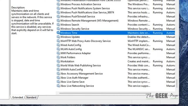
Task: Click Manual startup type in Work Folders row
Action: tap(171, 57)
